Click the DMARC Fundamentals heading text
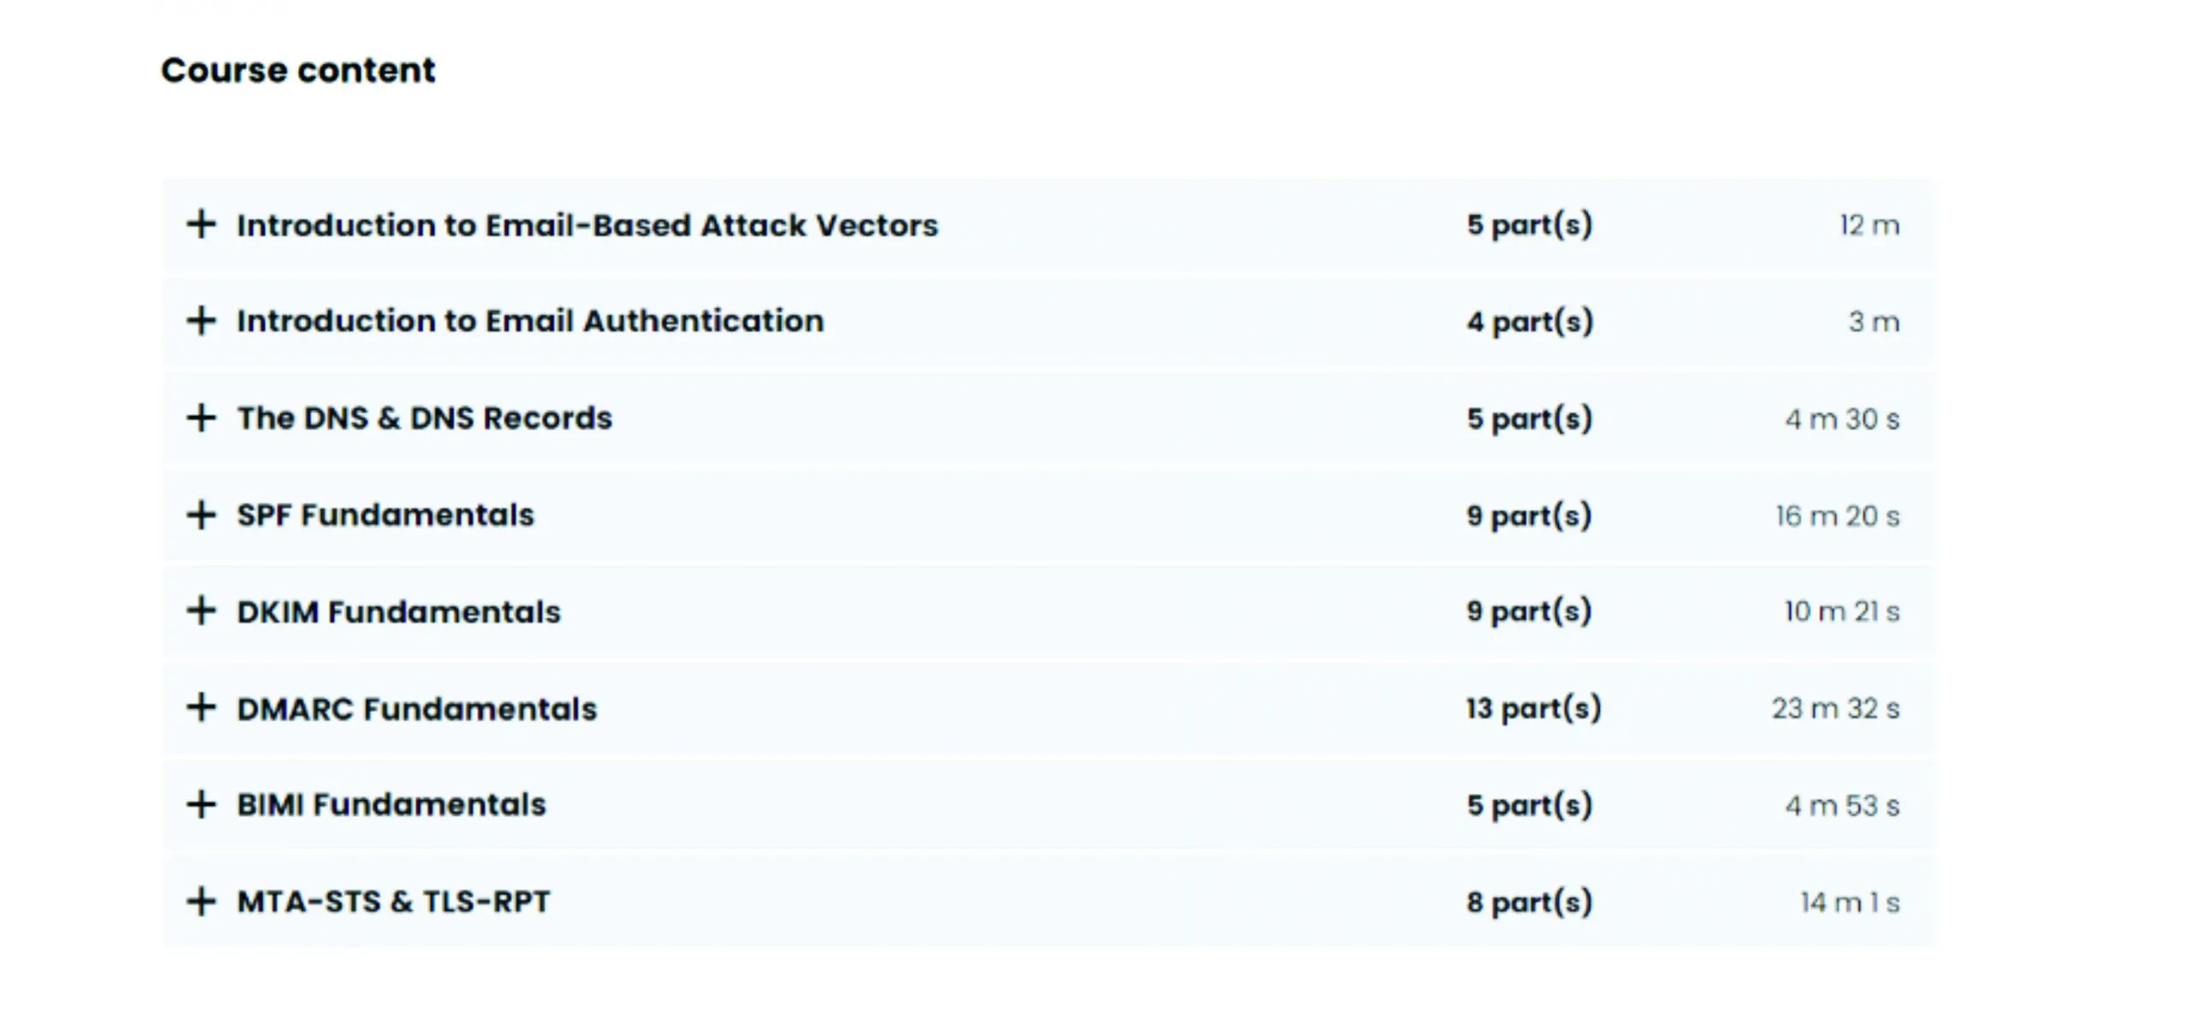Image resolution: width=2187 pixels, height=1017 pixels. click(417, 709)
